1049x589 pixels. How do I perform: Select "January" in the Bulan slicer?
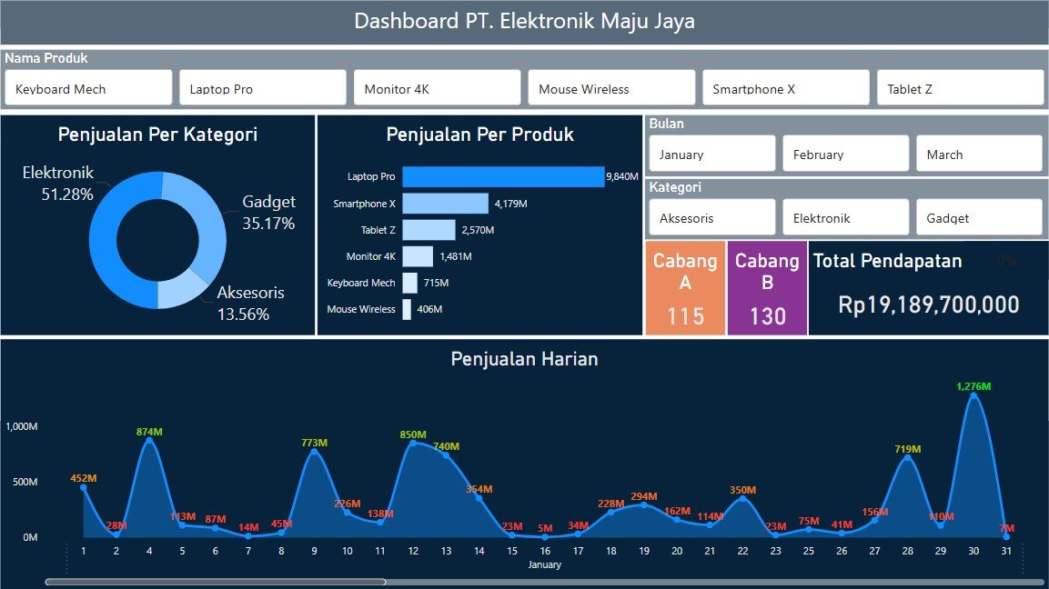[x=711, y=153]
